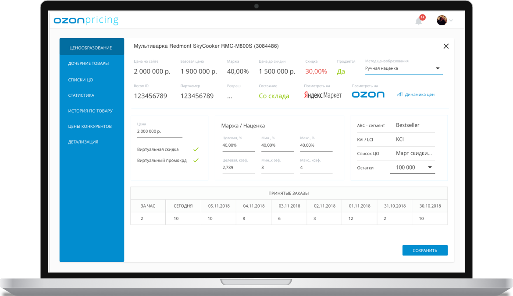Click the 30.10.2018 column header
The height and width of the screenshot is (296, 513).
(x=430, y=206)
